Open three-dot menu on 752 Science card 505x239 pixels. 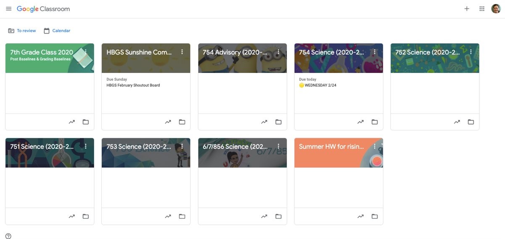[471, 52]
